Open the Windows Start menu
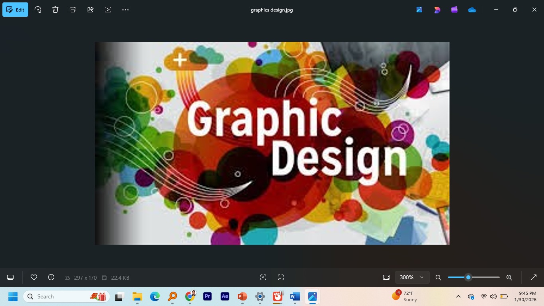The height and width of the screenshot is (306, 544). 12,296
